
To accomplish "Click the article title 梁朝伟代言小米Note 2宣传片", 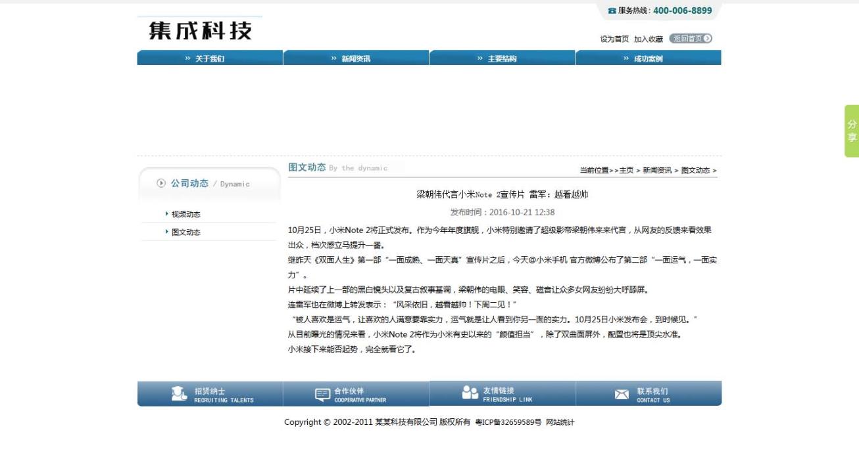I will pos(503,194).
